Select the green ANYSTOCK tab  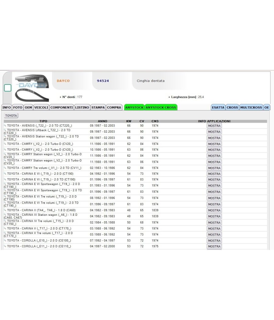[x=134, y=107]
